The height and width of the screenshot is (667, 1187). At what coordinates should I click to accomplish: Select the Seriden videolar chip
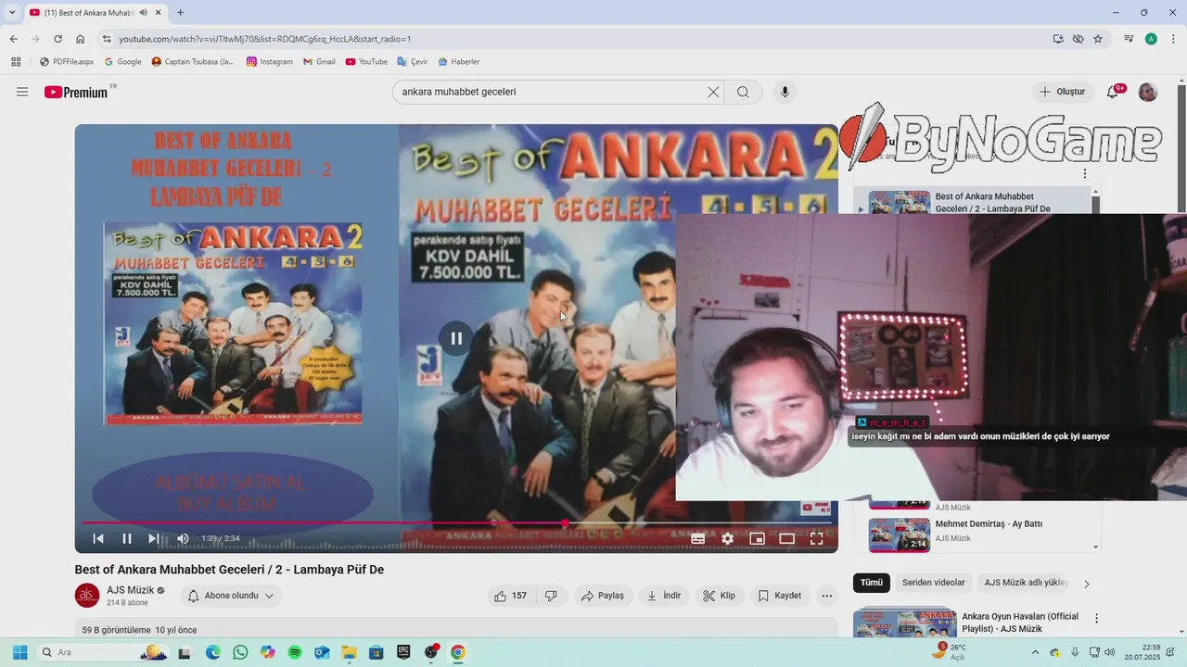(934, 583)
